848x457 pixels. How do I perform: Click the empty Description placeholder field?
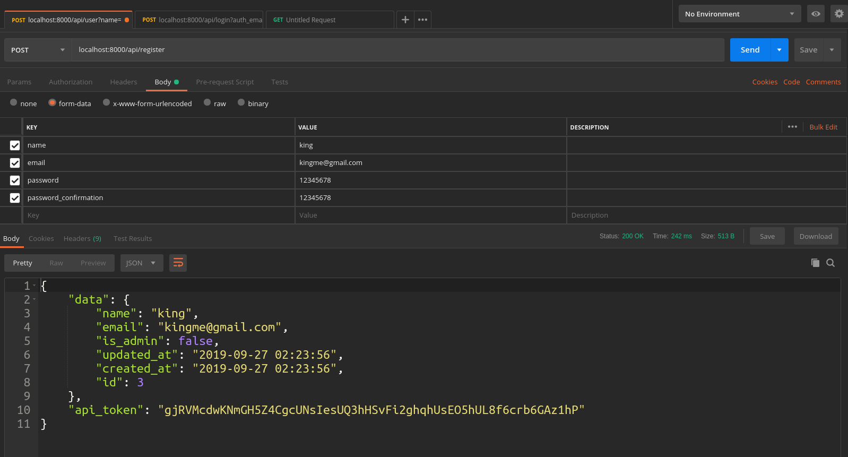coord(706,215)
